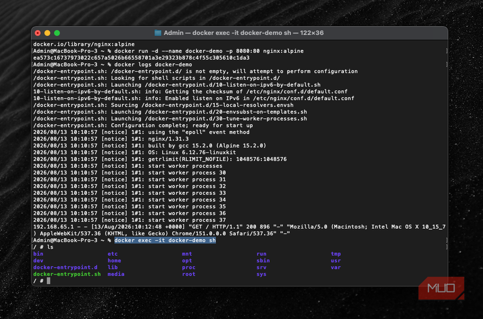This screenshot has height=319, width=483.
Task: Click the 'Configuration complete; ready for start up' line
Action: [x=143, y=126]
